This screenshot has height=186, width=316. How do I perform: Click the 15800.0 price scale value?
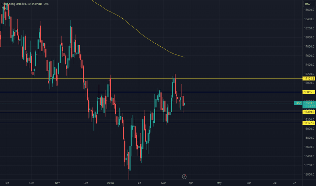[x=309, y=138]
